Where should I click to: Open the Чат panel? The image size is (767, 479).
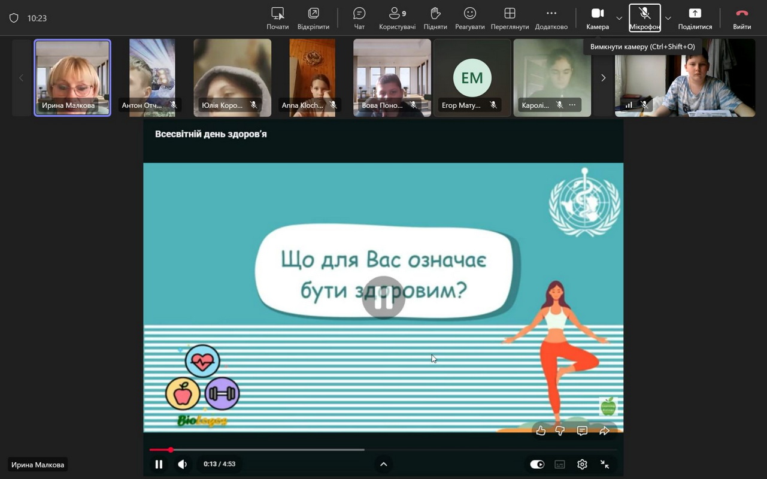(x=359, y=18)
